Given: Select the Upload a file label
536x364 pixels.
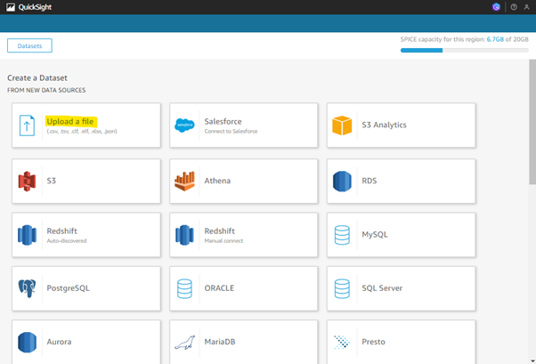Looking at the screenshot, I should [70, 121].
